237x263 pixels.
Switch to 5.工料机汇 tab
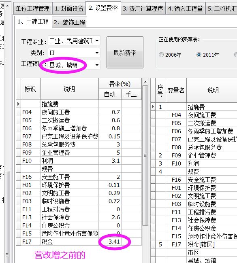pyautogui.click(x=221, y=8)
